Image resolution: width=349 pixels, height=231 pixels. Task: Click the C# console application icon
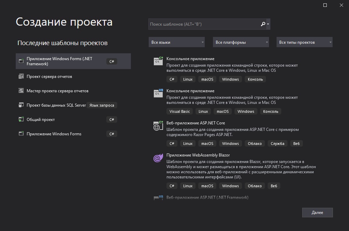158,61
